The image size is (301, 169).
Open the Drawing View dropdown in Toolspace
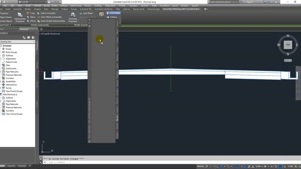pyautogui.click(x=17, y=42)
